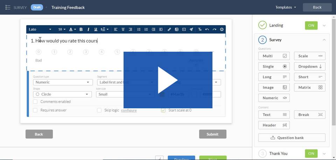
Task: Add a Numeric question
Action: [274, 98]
